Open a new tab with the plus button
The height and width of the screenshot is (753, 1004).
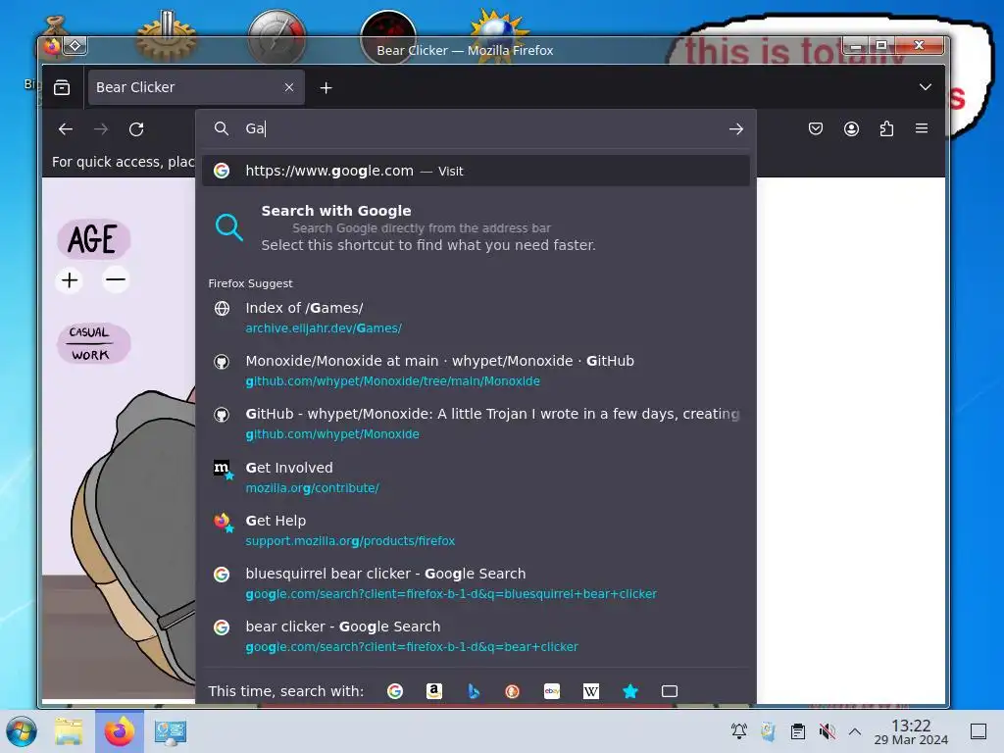pyautogui.click(x=326, y=87)
